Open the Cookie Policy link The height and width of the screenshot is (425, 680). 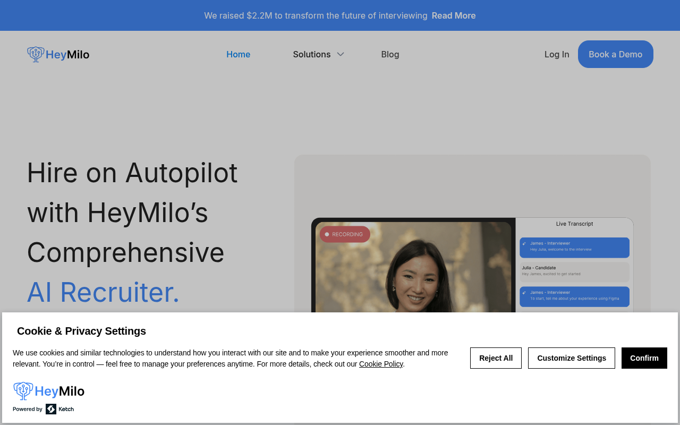381,364
